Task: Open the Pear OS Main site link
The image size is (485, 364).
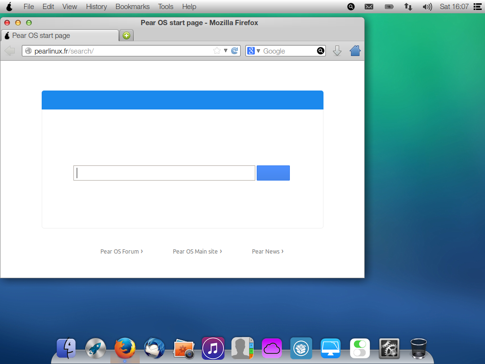Action: (x=198, y=251)
